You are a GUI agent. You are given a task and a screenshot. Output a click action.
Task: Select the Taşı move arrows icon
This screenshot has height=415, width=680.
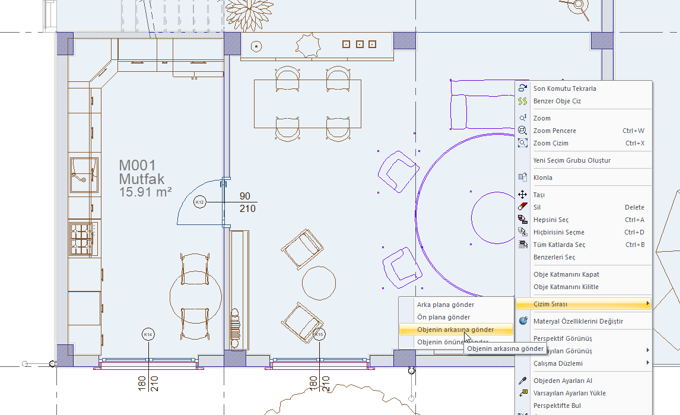coord(523,195)
